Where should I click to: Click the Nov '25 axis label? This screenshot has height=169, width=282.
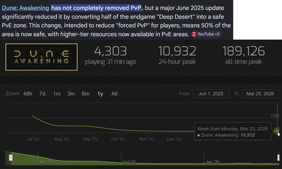tap(146, 139)
